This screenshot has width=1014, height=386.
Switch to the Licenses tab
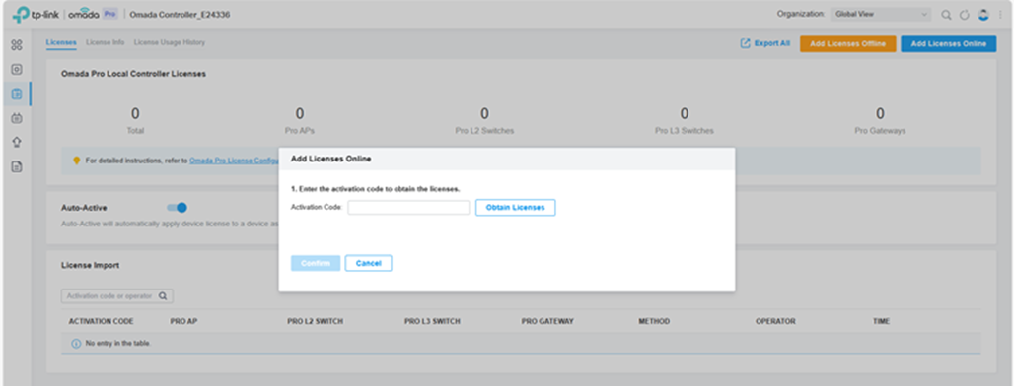click(61, 42)
